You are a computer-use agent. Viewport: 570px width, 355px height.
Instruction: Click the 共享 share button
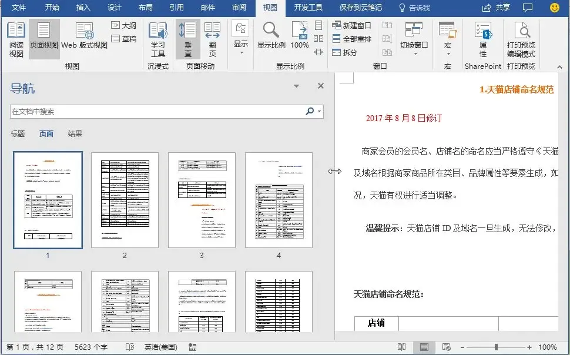tap(496, 8)
